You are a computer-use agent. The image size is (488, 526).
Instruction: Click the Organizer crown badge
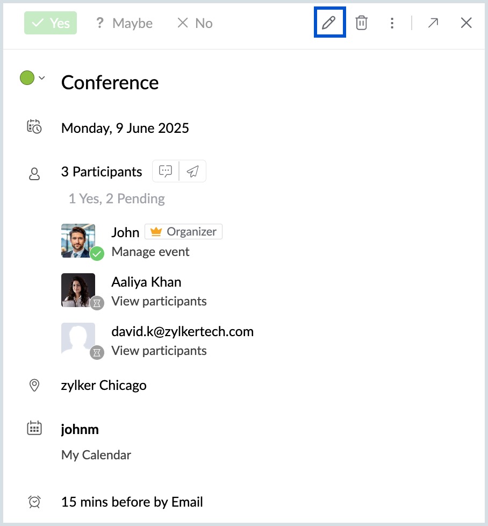[x=184, y=232]
